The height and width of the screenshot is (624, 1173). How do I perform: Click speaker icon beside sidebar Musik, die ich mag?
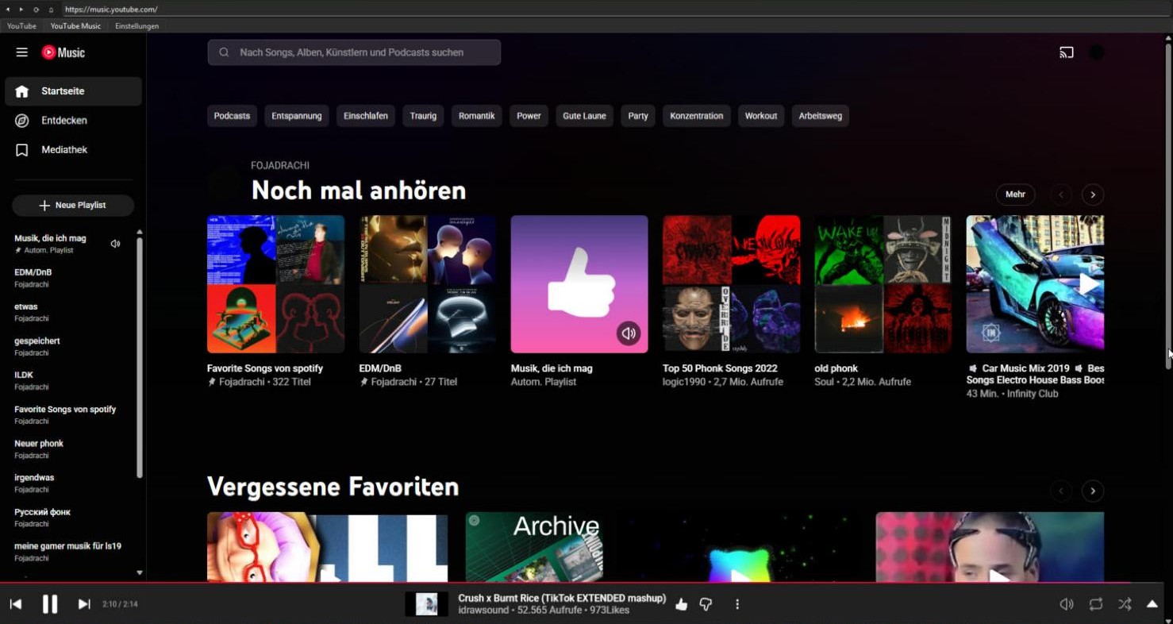pyautogui.click(x=116, y=244)
